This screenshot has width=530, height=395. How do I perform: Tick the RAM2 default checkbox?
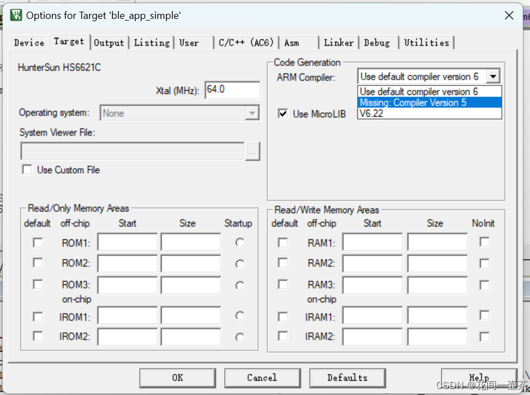click(283, 263)
